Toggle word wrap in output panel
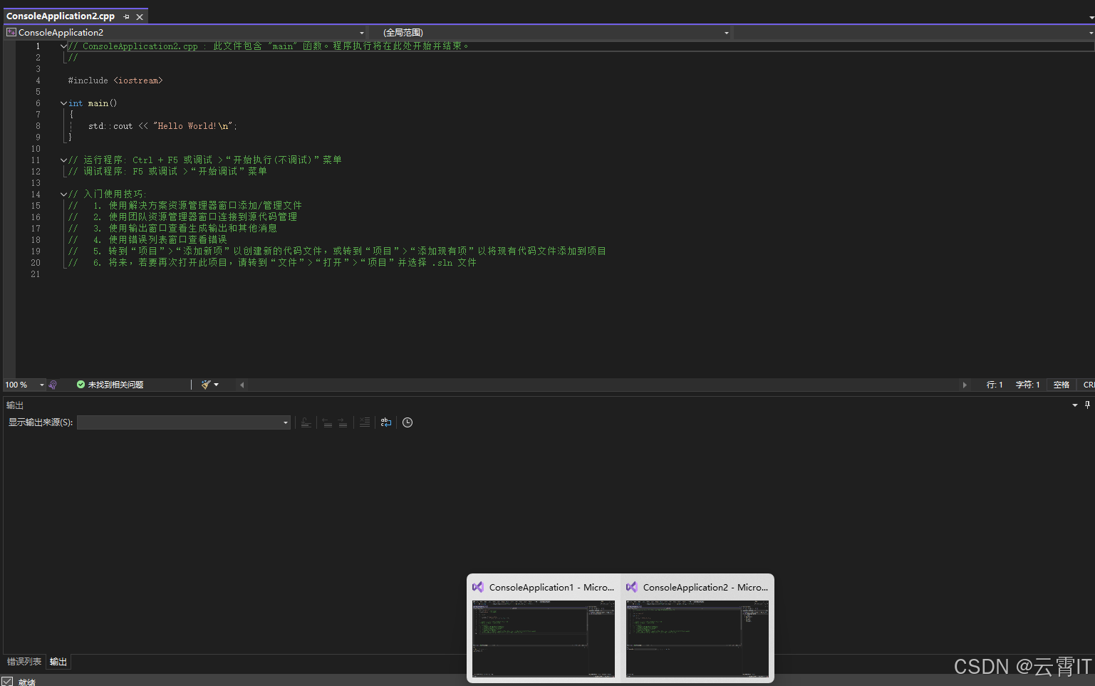1095x686 pixels. (x=386, y=422)
